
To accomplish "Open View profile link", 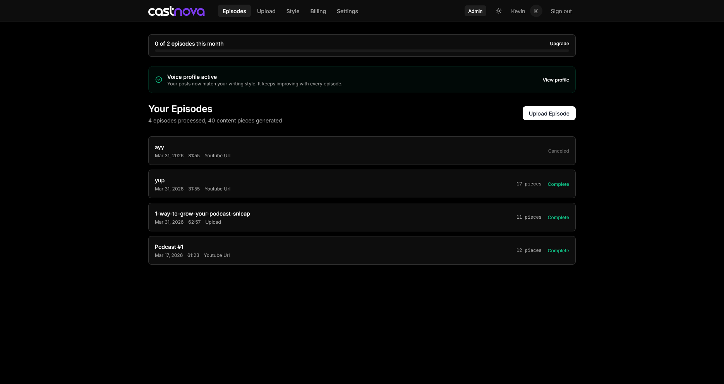I will 556,80.
